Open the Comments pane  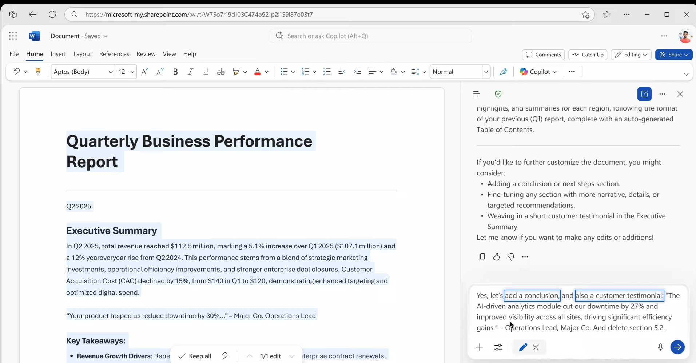pyautogui.click(x=543, y=55)
